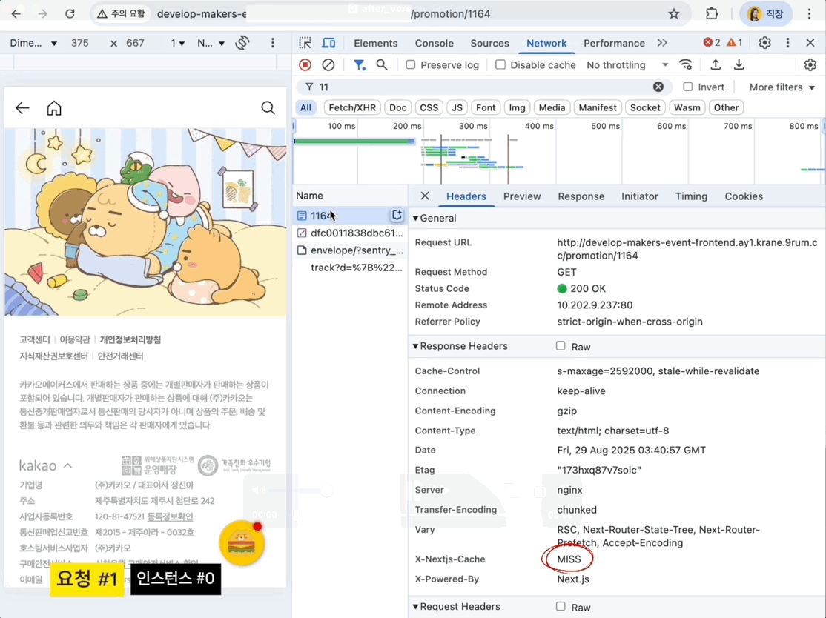Open the Preview tab of the request
Image resolution: width=826 pixels, height=618 pixels.
(521, 196)
